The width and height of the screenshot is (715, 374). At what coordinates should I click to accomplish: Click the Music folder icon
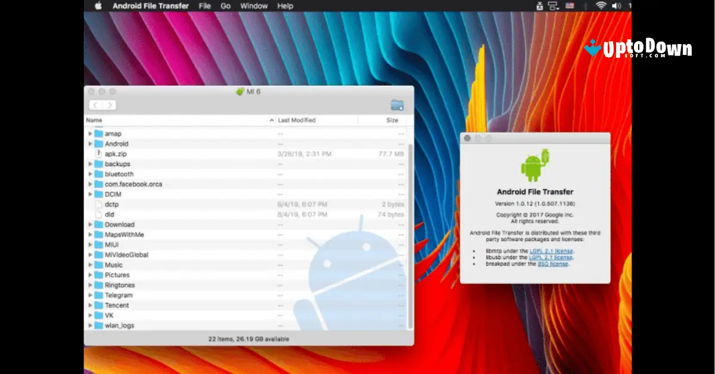pyautogui.click(x=98, y=265)
